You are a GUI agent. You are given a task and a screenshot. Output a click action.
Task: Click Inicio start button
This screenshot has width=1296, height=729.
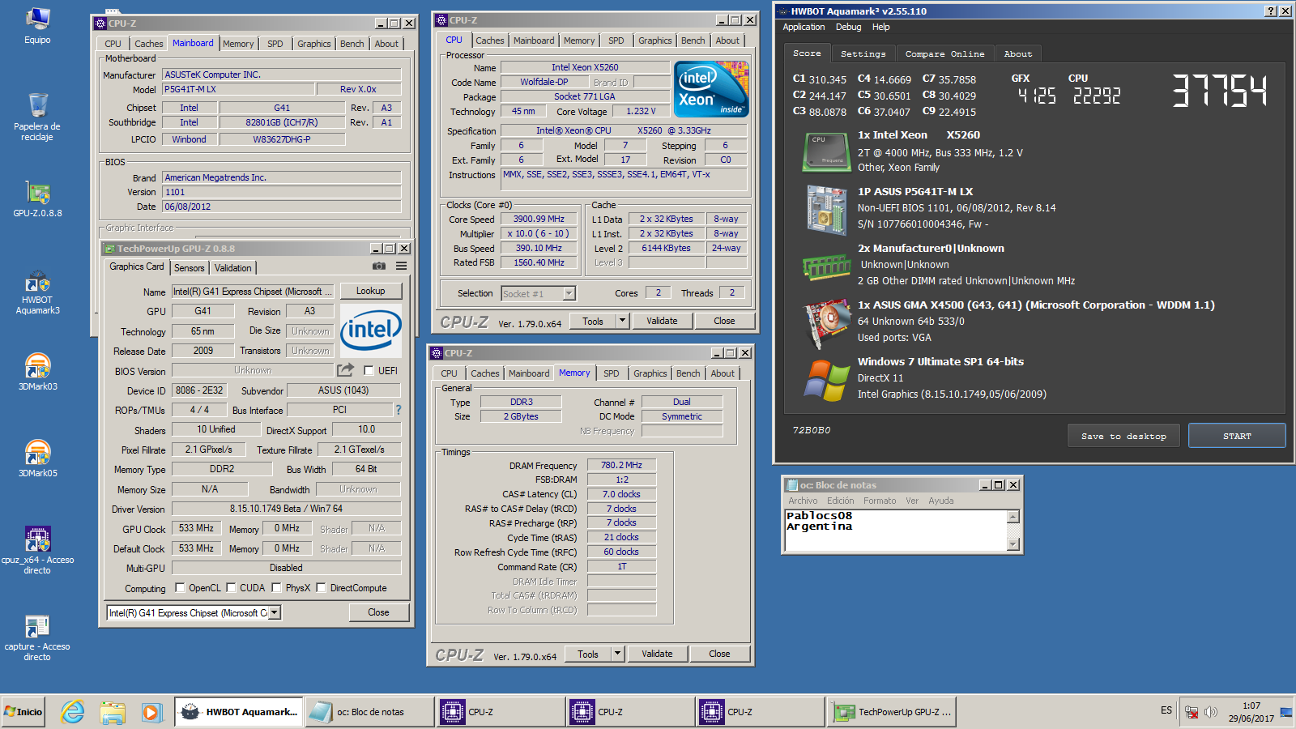23,712
